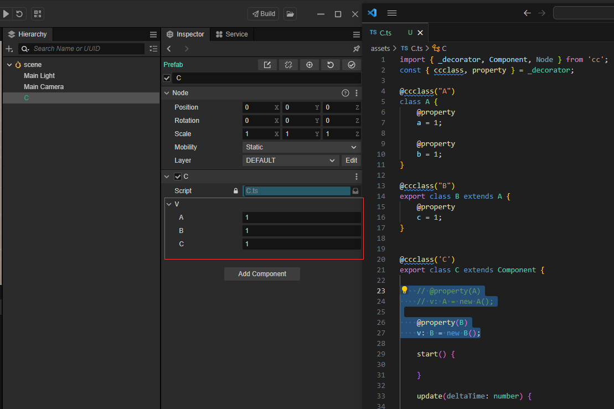Screen dimensions: 614x409
Task: Toggle the C component's enable checkbox
Action: (177, 177)
